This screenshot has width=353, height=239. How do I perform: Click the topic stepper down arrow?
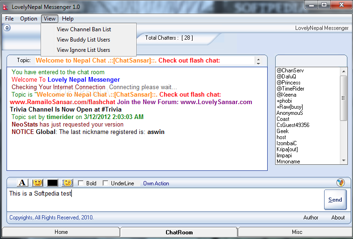pyautogui.click(x=258, y=63)
